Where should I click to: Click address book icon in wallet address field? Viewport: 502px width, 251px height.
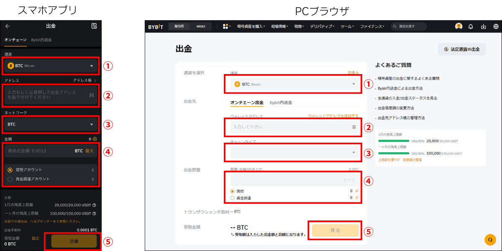coord(354,127)
